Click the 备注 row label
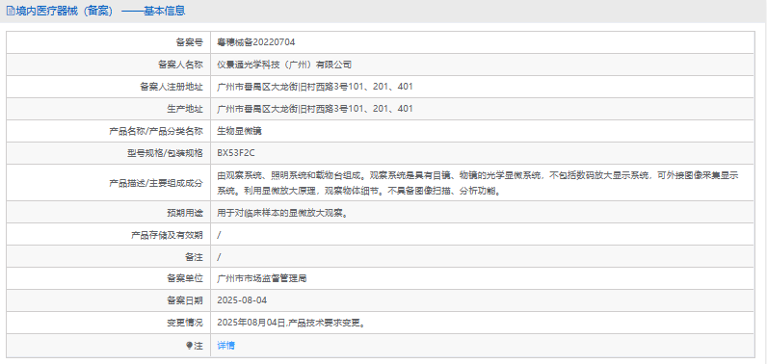Screen dimensions: 767x364 194,257
